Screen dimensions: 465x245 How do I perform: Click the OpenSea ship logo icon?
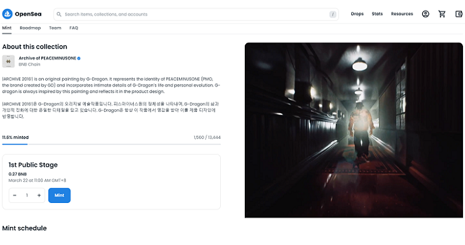click(7, 14)
